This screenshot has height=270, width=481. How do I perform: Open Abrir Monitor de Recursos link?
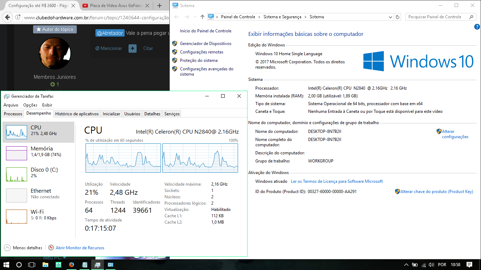(x=80, y=248)
